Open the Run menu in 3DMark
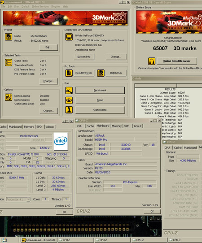202x243 pixels. (17, 7)
